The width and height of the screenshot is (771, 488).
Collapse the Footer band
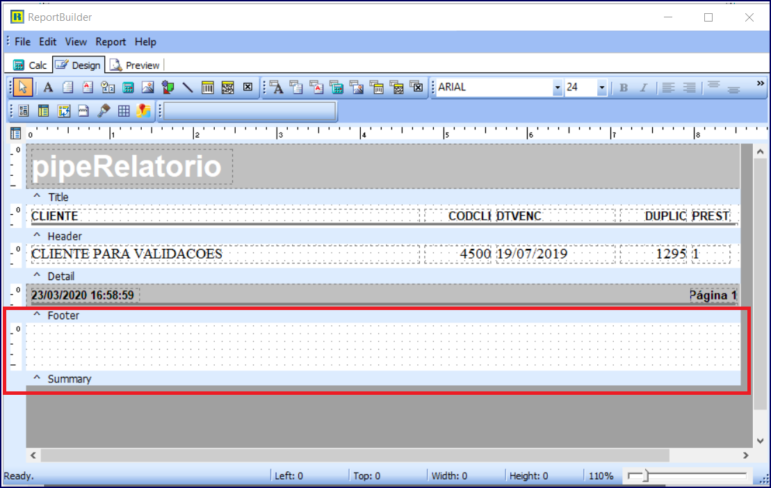pos(37,315)
